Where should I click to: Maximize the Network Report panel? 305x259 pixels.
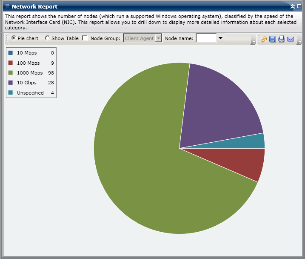pos(299,7)
